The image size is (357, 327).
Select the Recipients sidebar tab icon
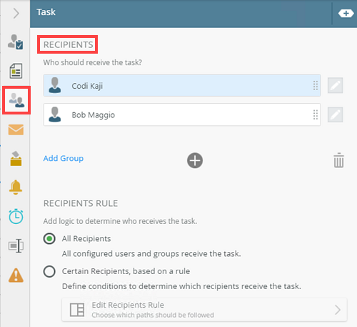[16, 100]
